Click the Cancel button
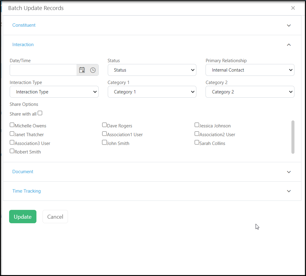The image size is (306, 276). [x=55, y=217]
